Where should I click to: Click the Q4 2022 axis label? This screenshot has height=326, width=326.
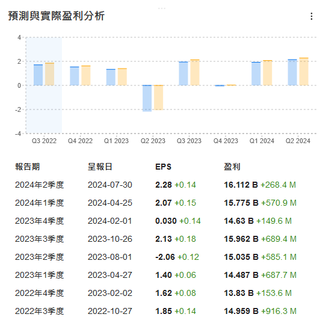click(80, 141)
